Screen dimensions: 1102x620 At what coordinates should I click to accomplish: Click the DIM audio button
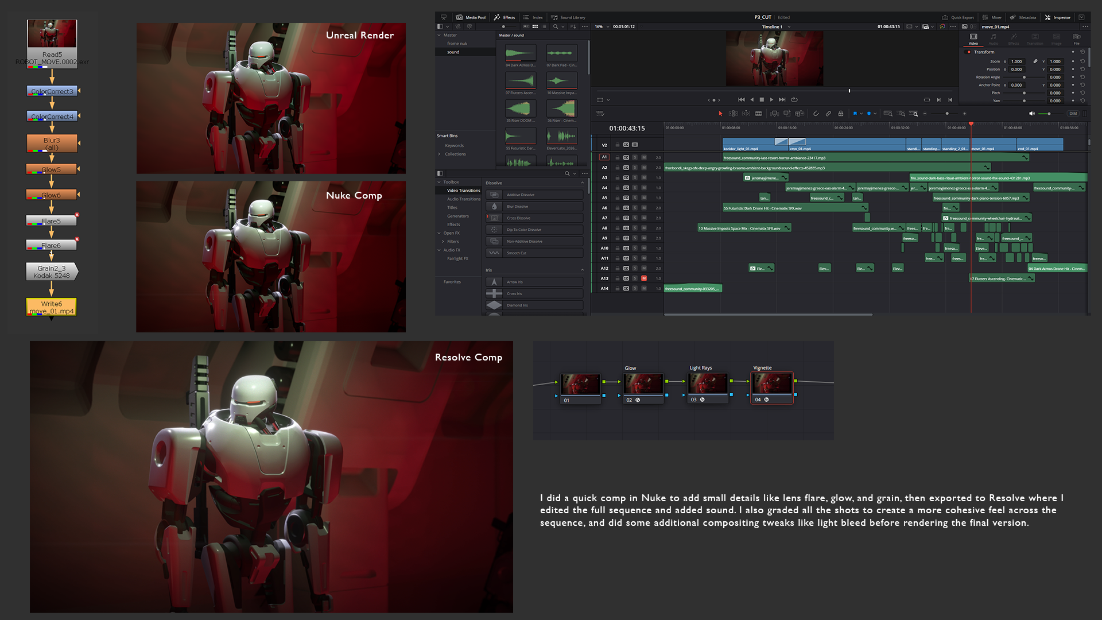pyautogui.click(x=1073, y=114)
